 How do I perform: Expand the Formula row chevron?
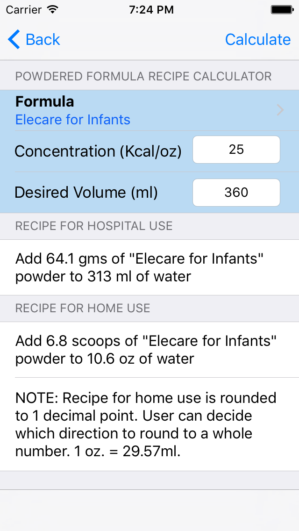point(280,110)
